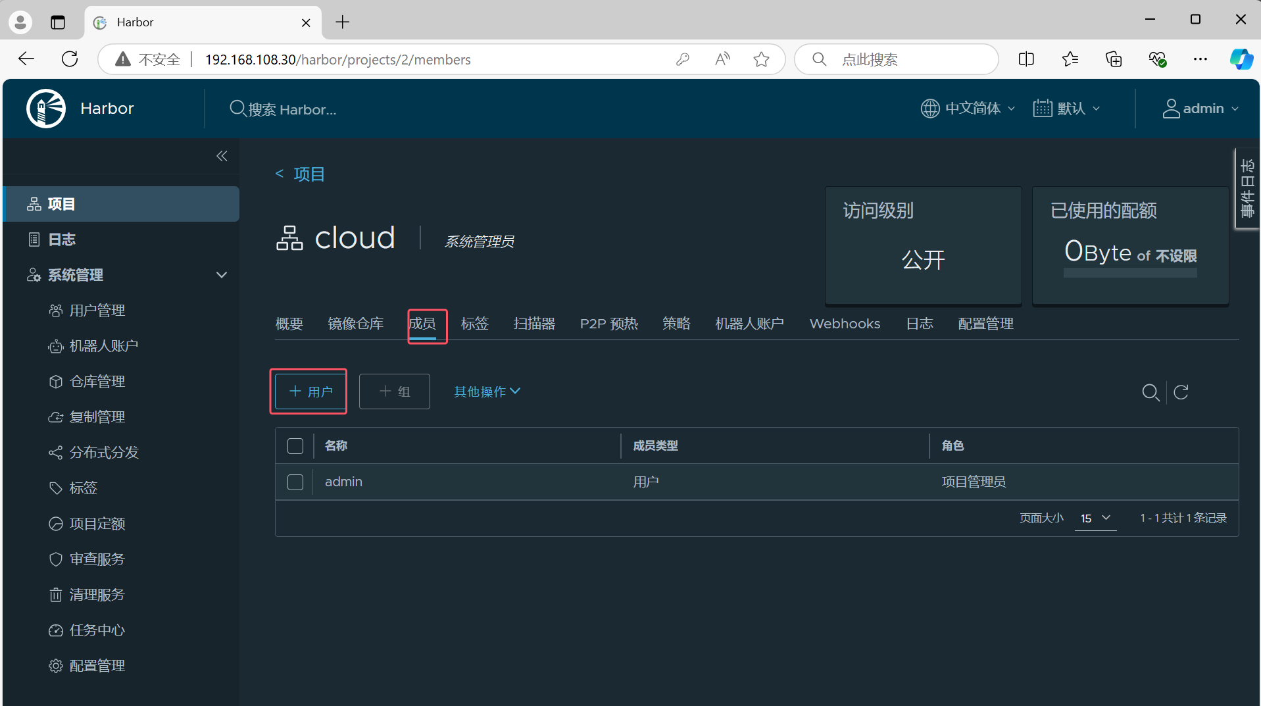Select 项目 in sidebar

tap(122, 204)
